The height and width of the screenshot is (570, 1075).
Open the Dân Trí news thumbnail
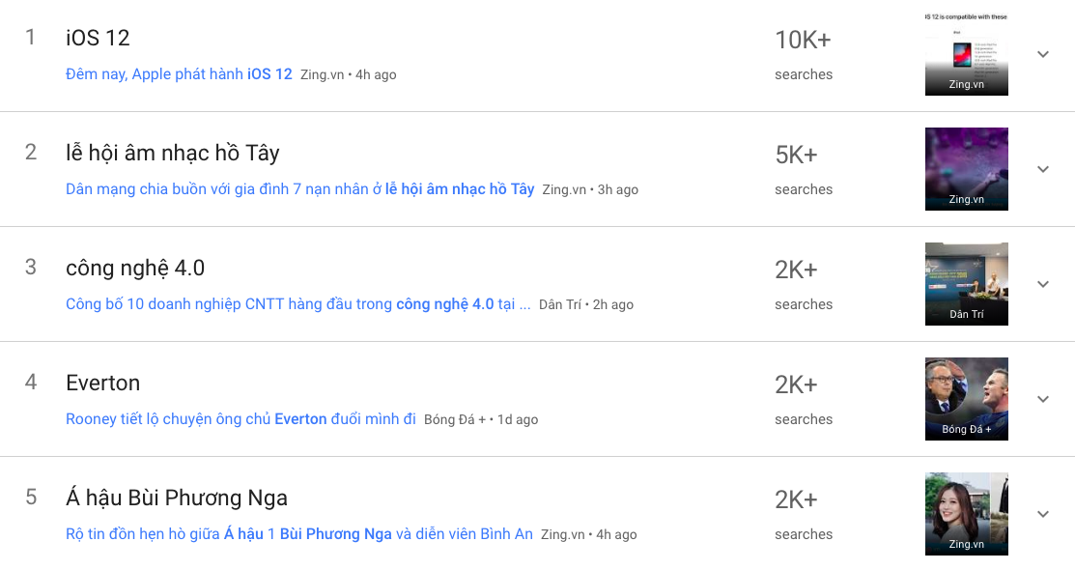point(966,284)
